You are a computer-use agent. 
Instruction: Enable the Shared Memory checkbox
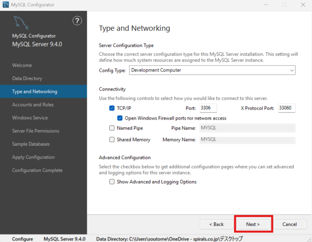(112, 140)
